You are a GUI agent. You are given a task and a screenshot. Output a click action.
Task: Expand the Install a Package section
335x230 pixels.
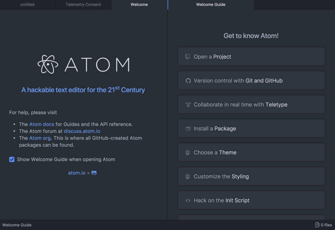click(x=251, y=129)
